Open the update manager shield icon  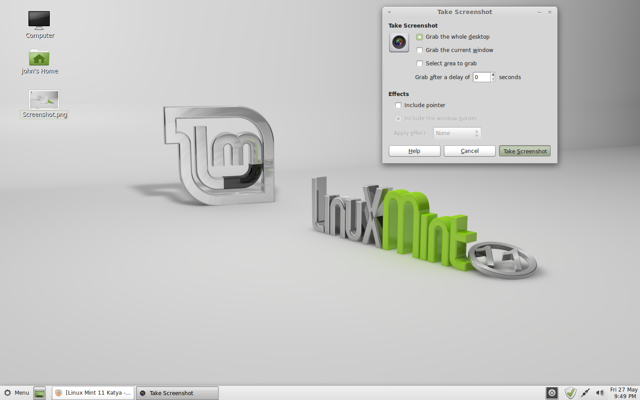(570, 393)
